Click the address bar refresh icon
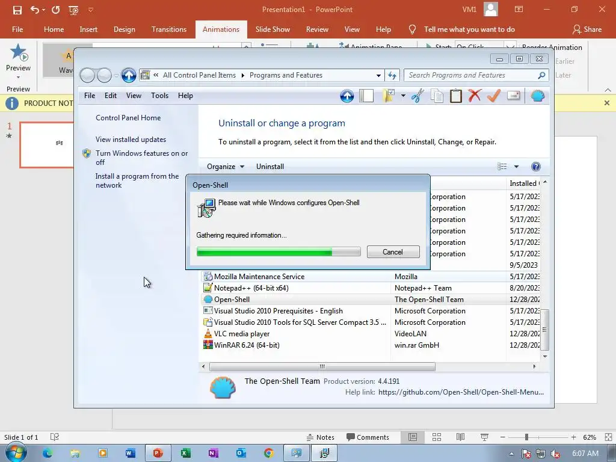 [392, 75]
